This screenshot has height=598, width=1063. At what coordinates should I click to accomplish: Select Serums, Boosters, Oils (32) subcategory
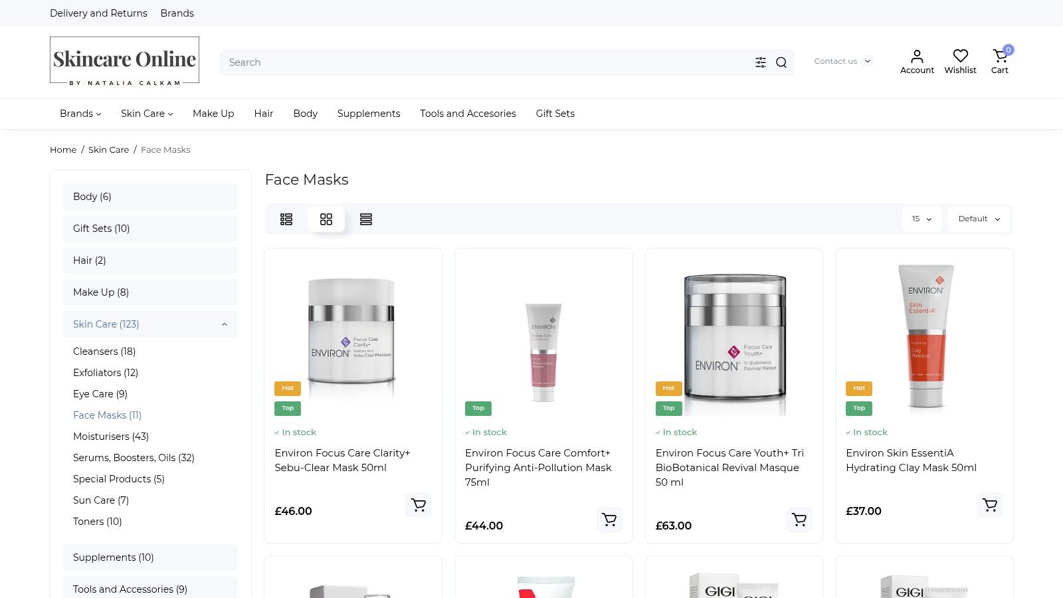click(x=134, y=458)
